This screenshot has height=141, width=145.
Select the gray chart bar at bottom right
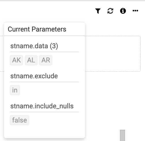pos(122,135)
